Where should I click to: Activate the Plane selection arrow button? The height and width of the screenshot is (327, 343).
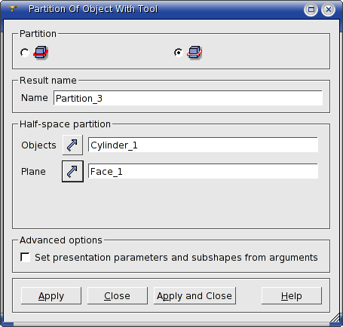[72, 171]
